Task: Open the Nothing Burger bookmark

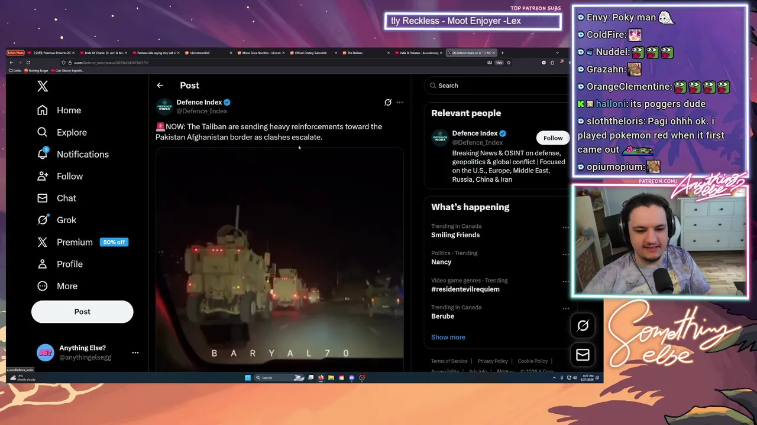Action: coord(37,71)
